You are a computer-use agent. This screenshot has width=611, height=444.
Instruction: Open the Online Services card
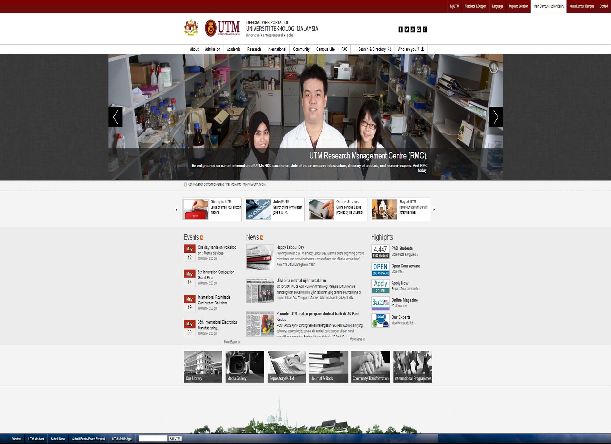tap(338, 209)
